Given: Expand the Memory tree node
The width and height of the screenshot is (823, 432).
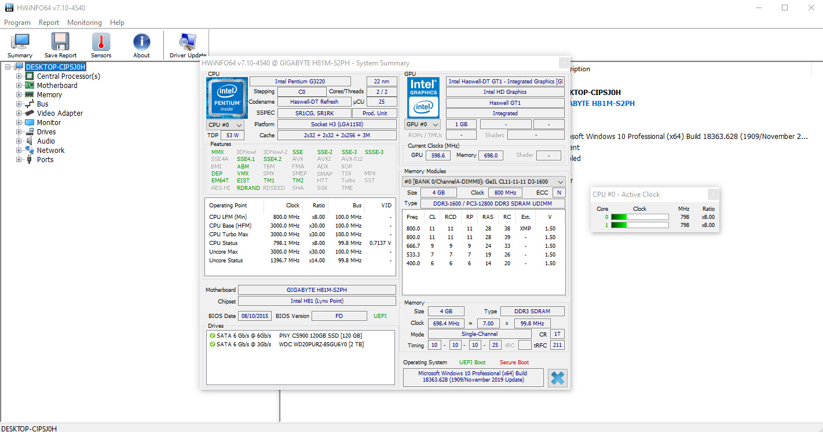Looking at the screenshot, I should pos(19,94).
